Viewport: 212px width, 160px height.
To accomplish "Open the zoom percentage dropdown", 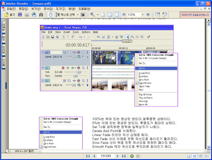I will (143, 14).
